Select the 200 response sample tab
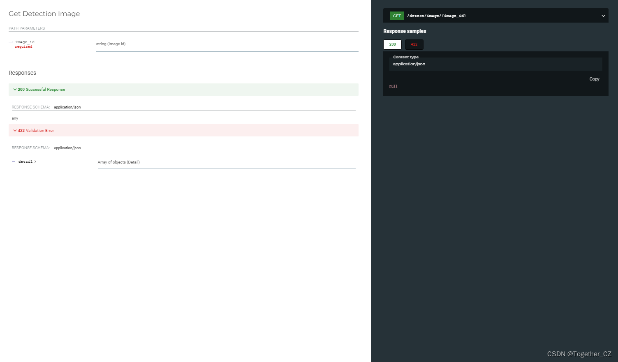618x362 pixels. (392, 44)
